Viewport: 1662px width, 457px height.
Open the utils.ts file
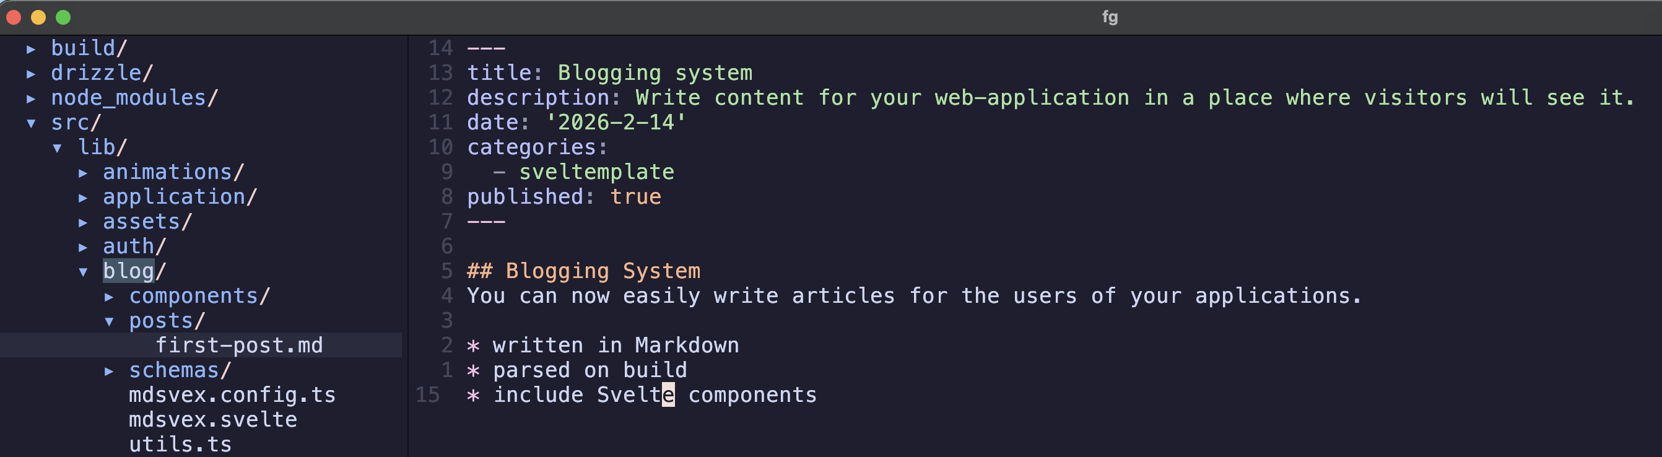(180, 444)
